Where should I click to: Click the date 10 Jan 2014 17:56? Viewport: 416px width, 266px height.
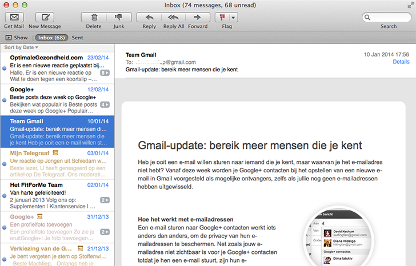click(386, 55)
